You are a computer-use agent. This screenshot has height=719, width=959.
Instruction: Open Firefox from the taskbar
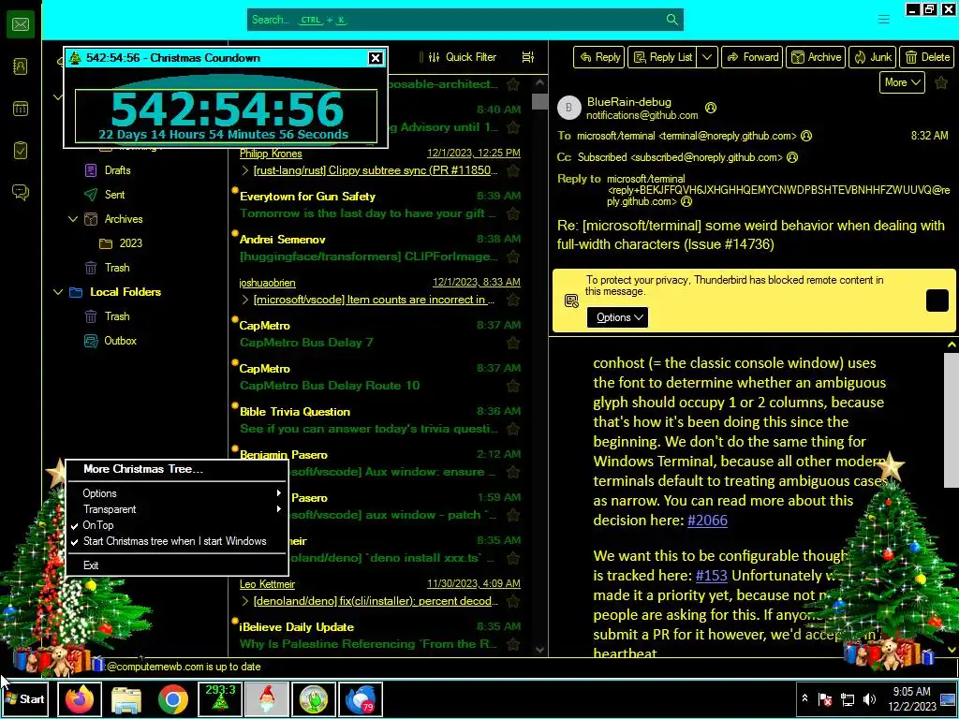click(80, 699)
